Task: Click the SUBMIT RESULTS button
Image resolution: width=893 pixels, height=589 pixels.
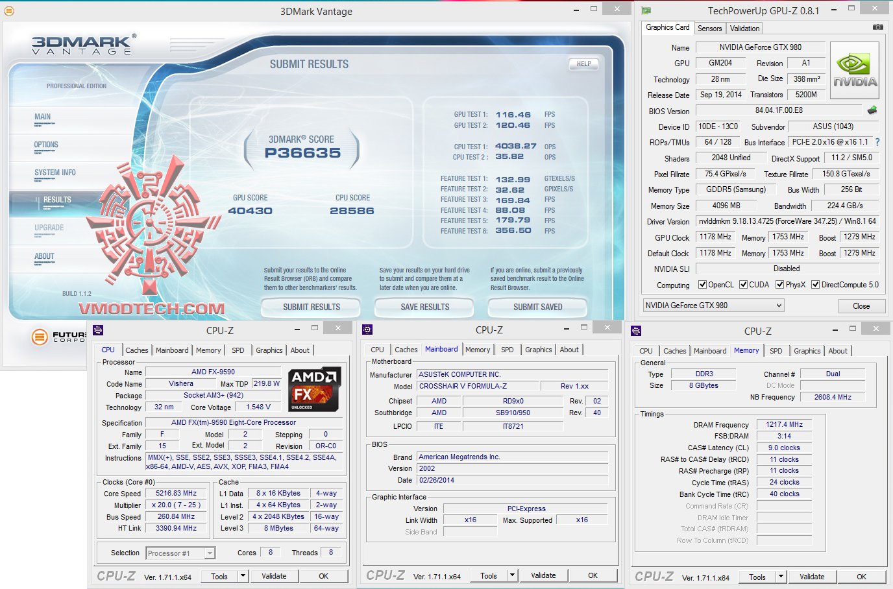Action: (312, 307)
